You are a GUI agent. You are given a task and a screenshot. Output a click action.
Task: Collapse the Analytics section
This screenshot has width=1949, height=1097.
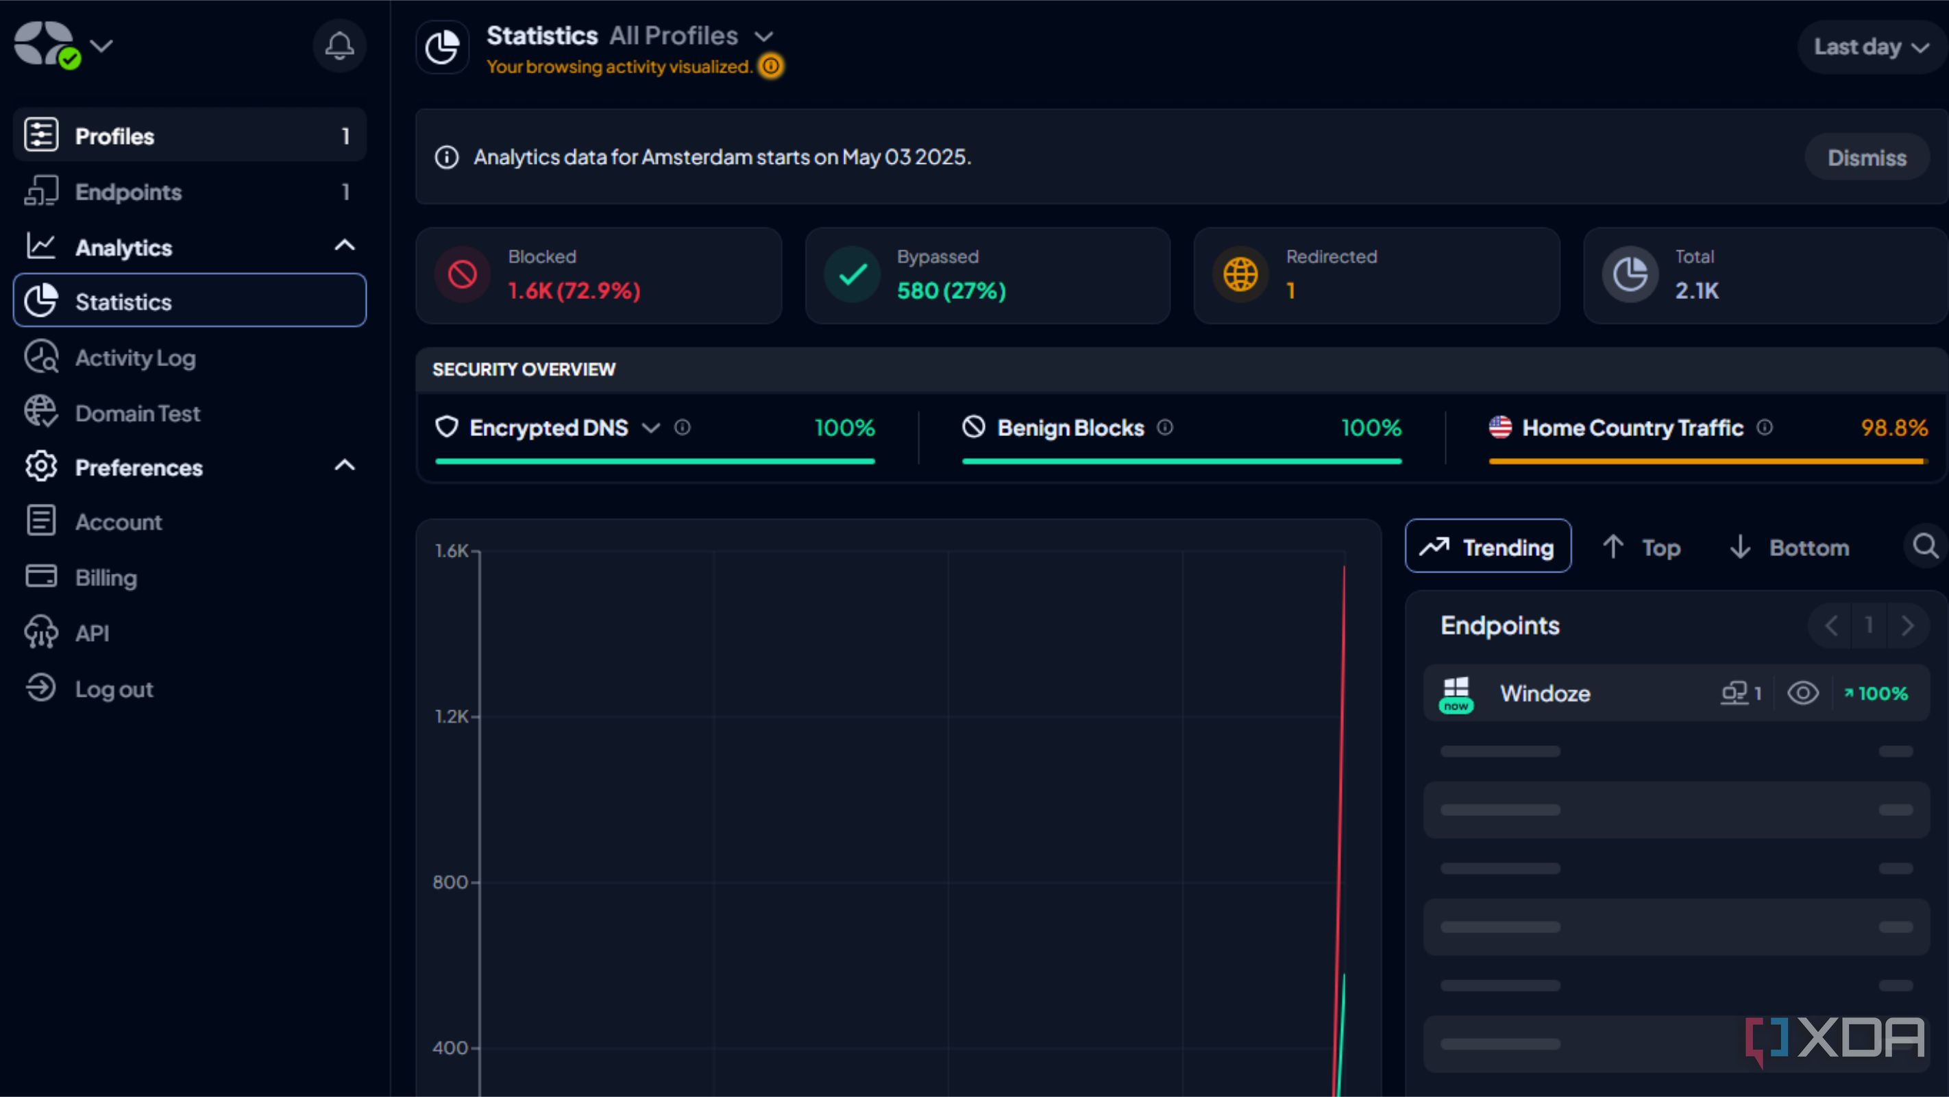coord(344,245)
